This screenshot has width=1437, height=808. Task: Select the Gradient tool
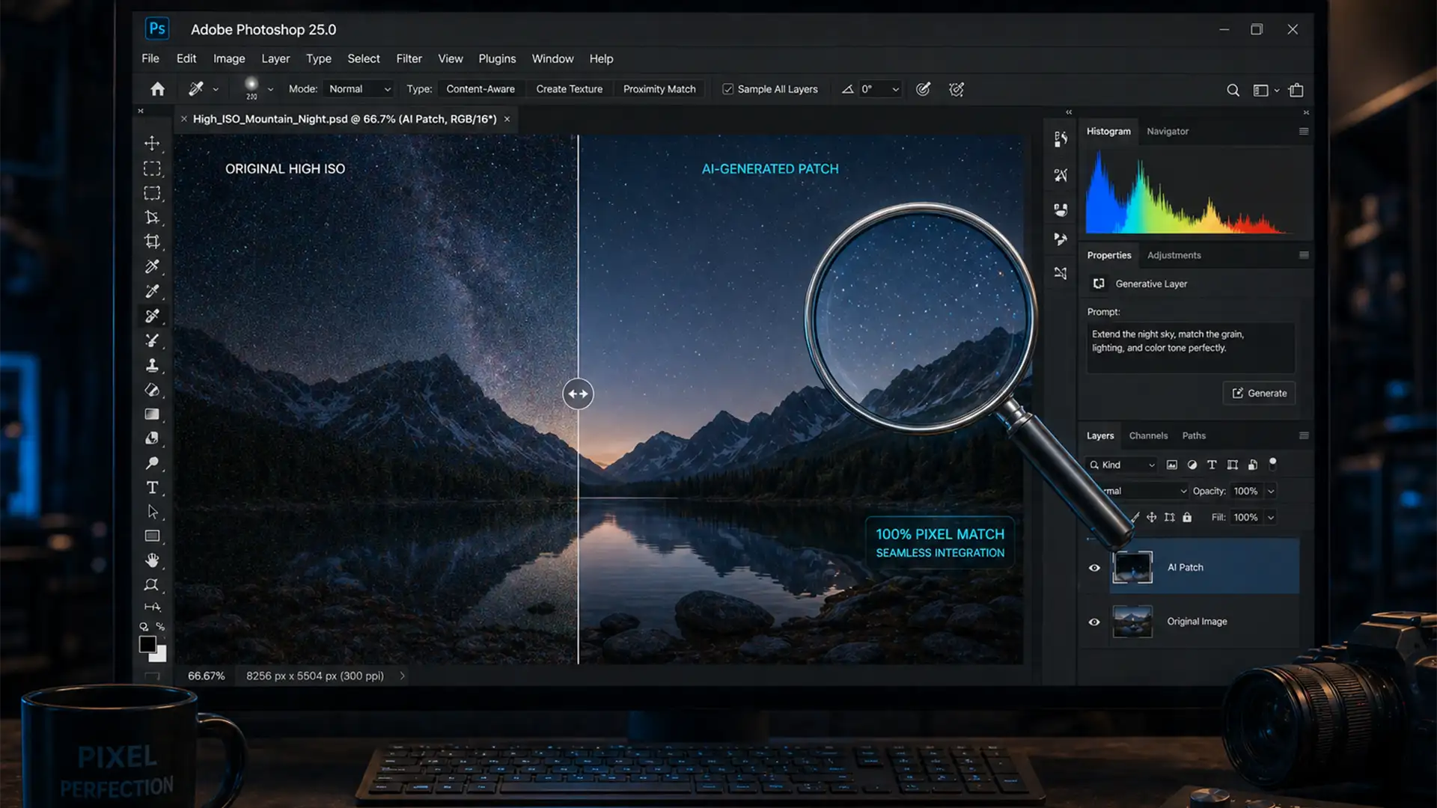click(x=153, y=414)
